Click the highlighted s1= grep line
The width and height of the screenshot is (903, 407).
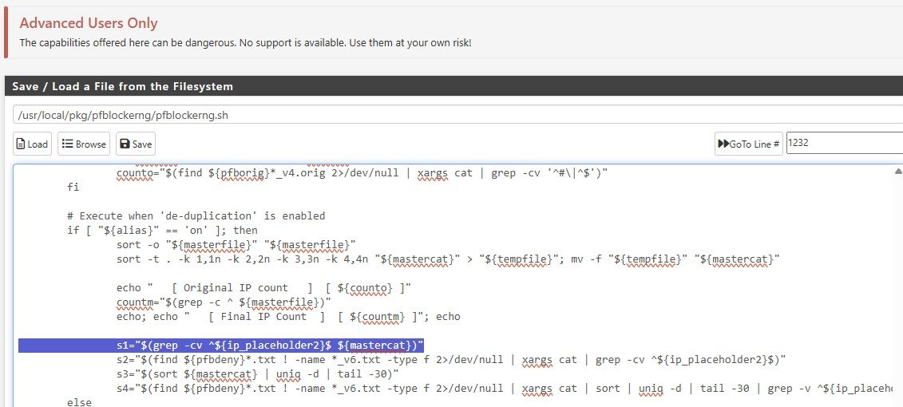click(270, 345)
